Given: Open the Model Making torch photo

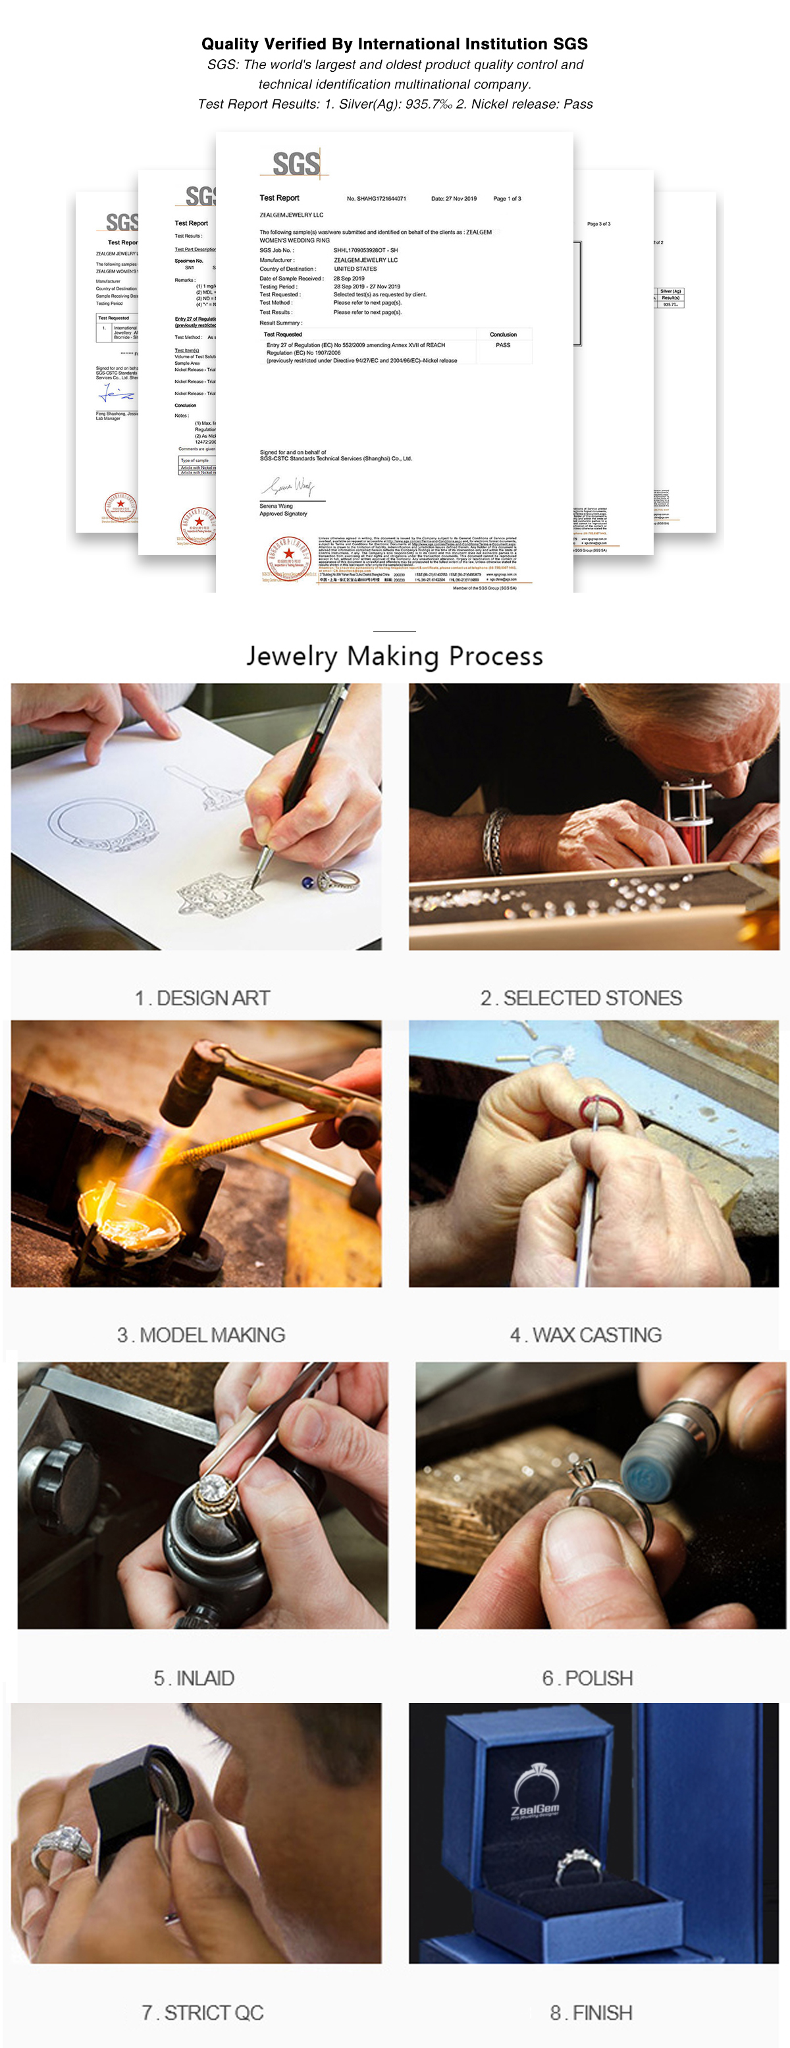Looking at the screenshot, I should click(196, 1154).
